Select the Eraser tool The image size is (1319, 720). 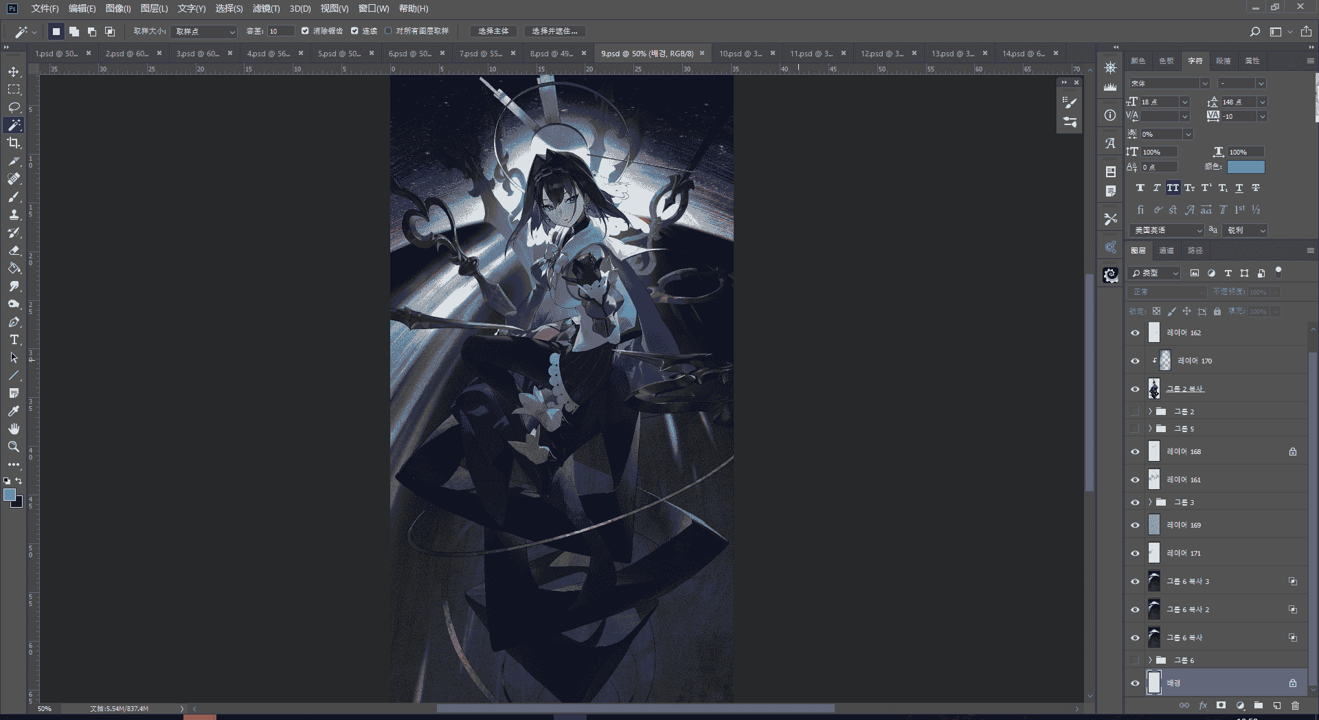click(x=14, y=250)
